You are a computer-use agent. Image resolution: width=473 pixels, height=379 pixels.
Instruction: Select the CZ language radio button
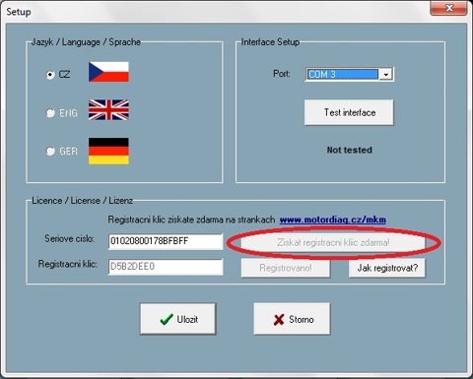coord(50,75)
